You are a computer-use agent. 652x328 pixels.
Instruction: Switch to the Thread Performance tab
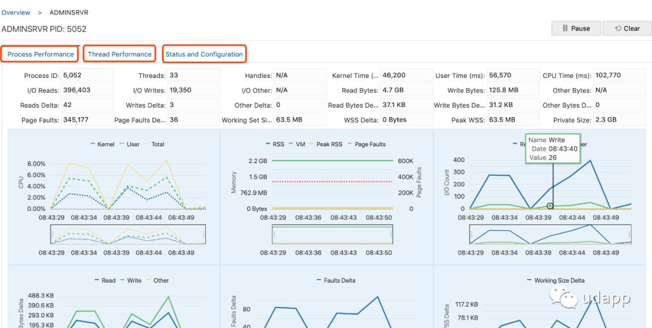[x=120, y=54]
